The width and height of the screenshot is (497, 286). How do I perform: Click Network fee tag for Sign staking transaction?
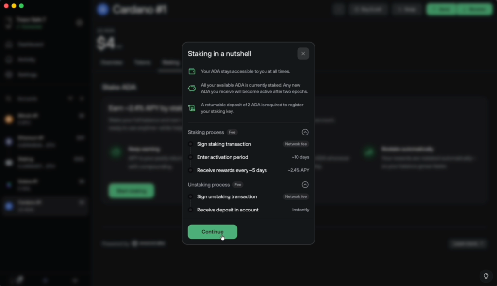coord(296,144)
